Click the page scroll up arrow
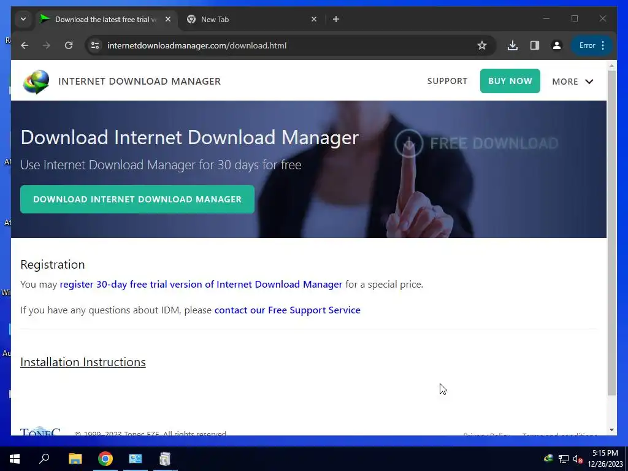This screenshot has height=471, width=628. coord(611,65)
